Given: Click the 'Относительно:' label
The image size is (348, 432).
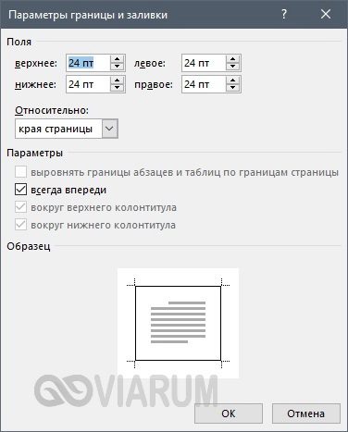Looking at the screenshot, I should point(52,110).
